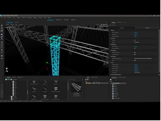The image size is (161, 121).
Task: Click the object icon under the Settings tab
Action: coord(110,25)
